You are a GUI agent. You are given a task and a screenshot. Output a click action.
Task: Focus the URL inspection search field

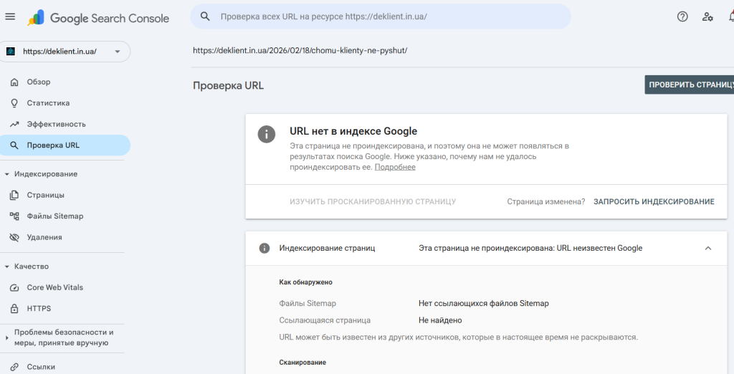click(x=381, y=16)
